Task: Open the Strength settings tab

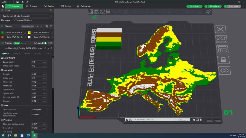Action: point(16,53)
